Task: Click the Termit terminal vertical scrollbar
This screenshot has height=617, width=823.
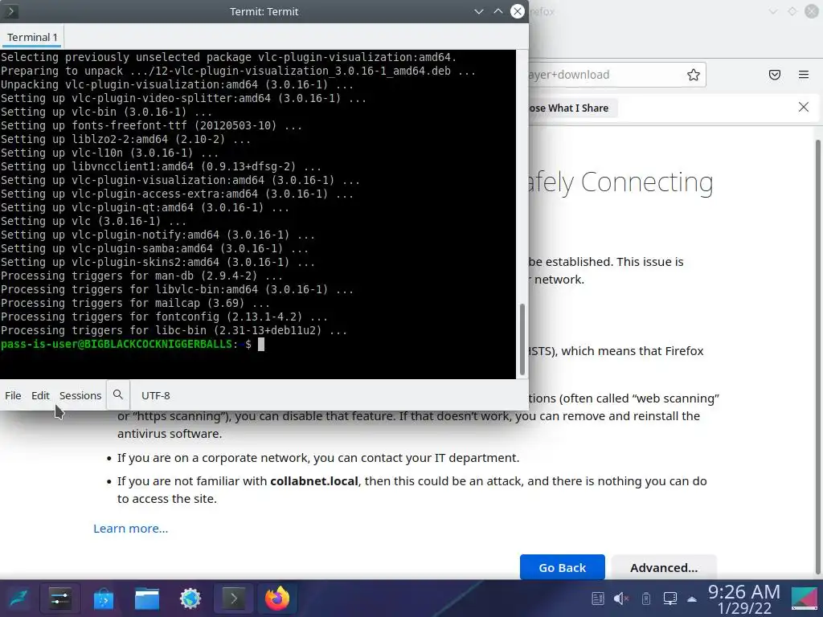Action: (x=522, y=339)
